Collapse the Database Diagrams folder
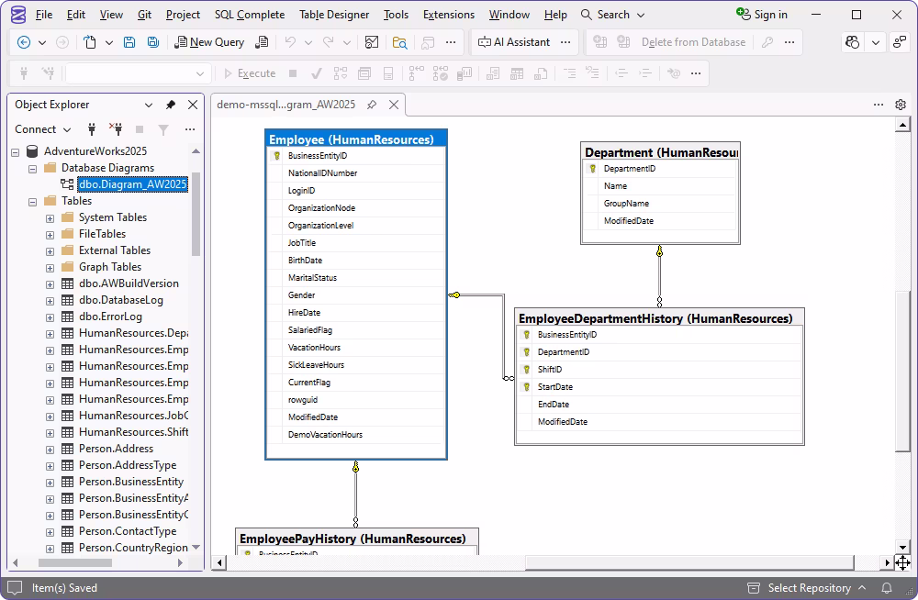 [33, 169]
